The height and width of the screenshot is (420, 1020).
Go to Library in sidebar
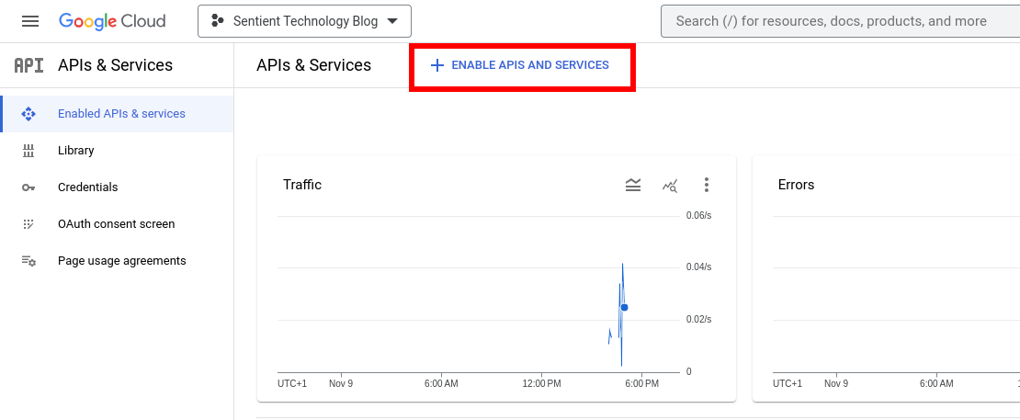pyautogui.click(x=76, y=151)
